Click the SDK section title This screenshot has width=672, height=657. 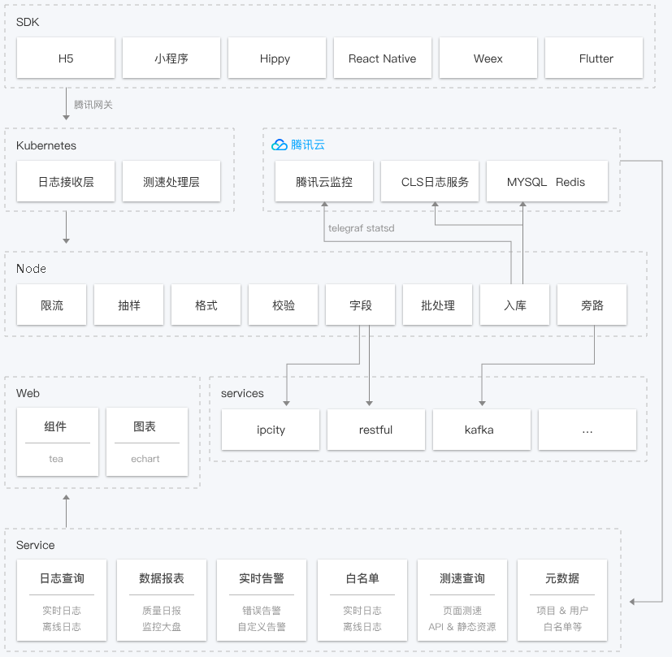point(28,22)
